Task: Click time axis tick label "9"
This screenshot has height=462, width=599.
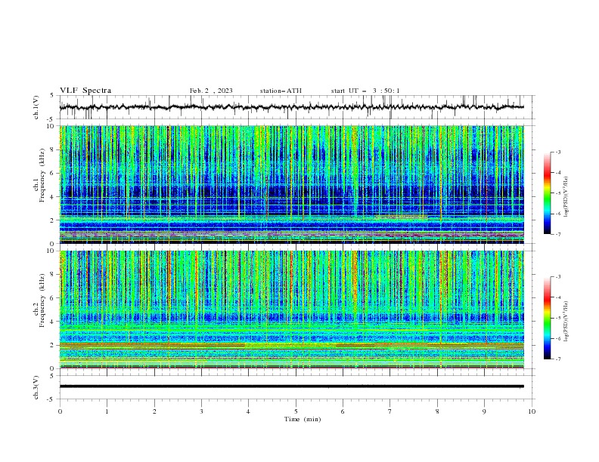Action: [484, 411]
